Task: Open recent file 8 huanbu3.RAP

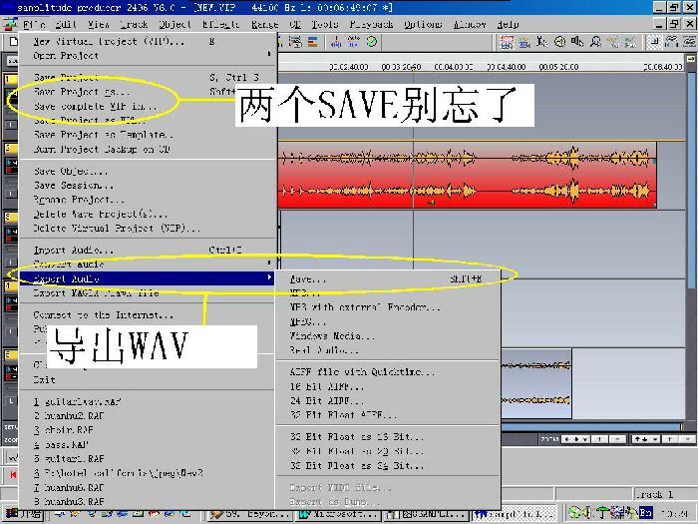Action: (x=147, y=502)
